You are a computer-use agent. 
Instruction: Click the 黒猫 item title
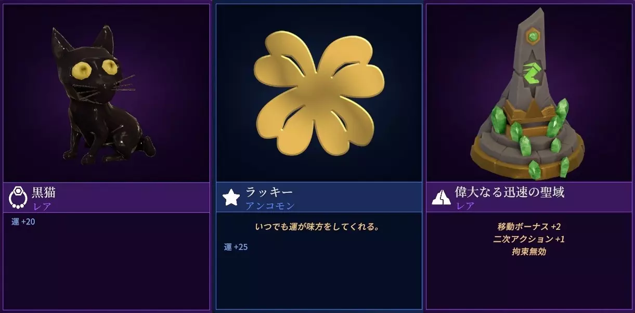pyautogui.click(x=44, y=192)
